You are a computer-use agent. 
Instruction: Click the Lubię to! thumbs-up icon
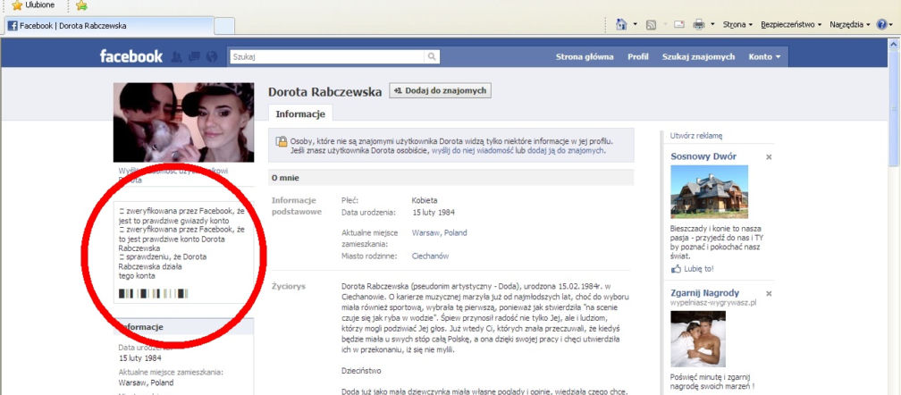[676, 269]
